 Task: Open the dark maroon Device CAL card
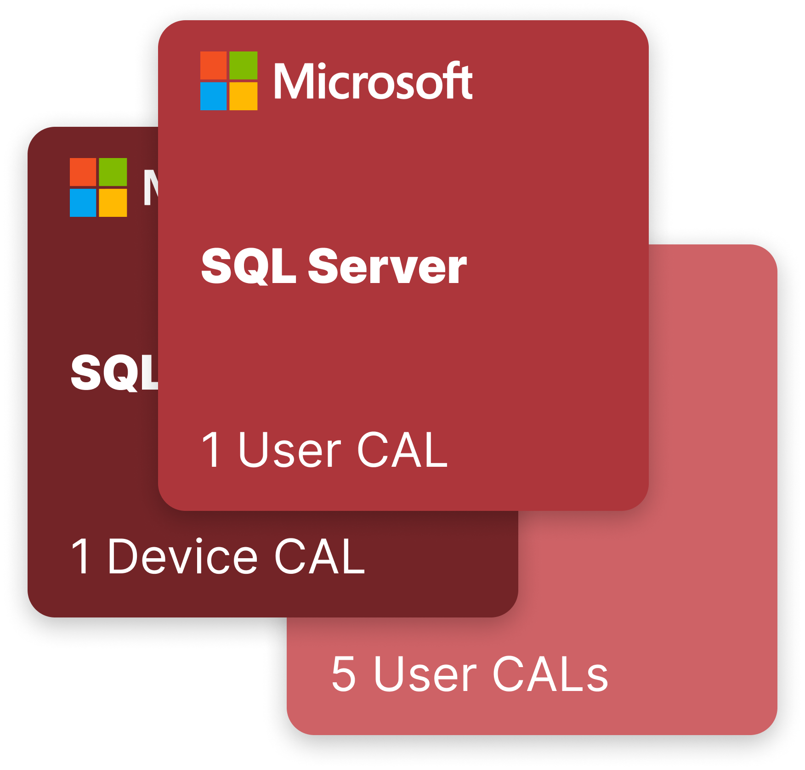tap(92, 459)
